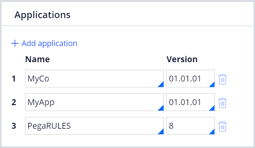Click the MyApp version field 01.01.01
The image size is (255, 148).
coord(190,102)
